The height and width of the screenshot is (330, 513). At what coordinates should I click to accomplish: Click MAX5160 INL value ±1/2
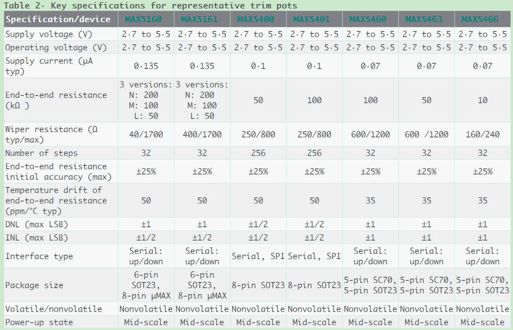tap(146, 238)
